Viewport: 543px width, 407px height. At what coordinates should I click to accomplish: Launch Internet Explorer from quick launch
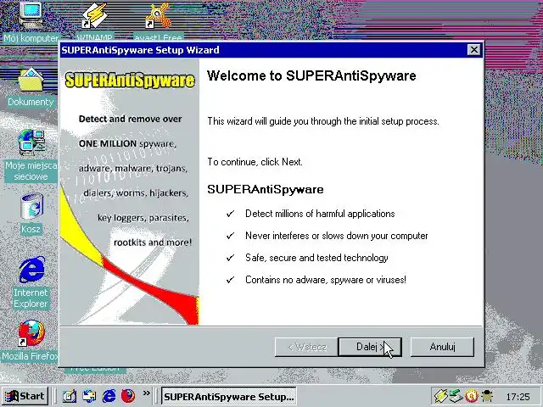(109, 396)
